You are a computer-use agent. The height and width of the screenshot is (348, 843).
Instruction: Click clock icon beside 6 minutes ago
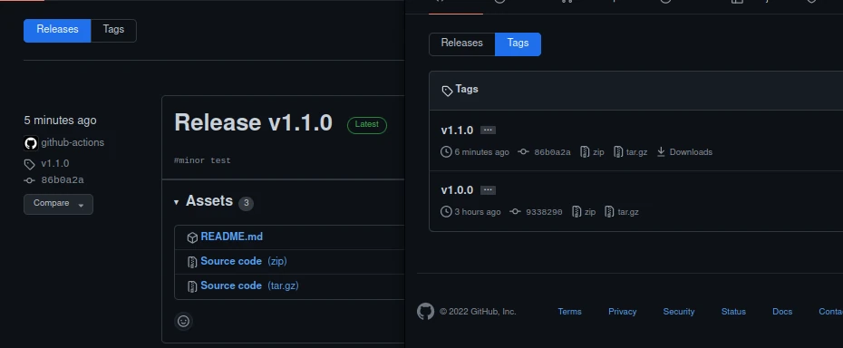click(446, 152)
